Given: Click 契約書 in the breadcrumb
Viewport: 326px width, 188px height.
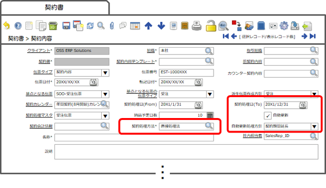Looking at the screenshot, I should (16, 38).
